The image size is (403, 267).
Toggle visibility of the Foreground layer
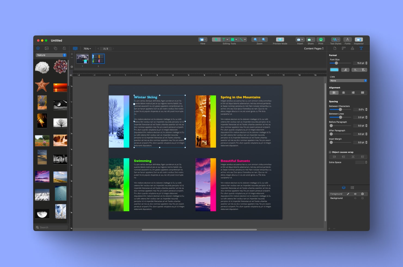[355, 194]
